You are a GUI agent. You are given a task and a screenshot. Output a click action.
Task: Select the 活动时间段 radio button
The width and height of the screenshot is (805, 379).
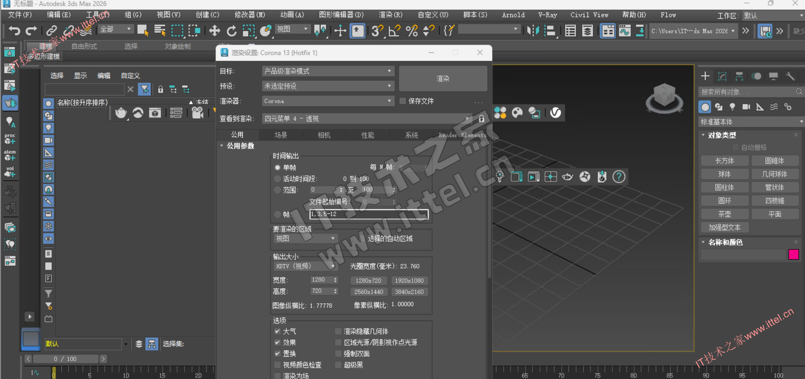277,179
